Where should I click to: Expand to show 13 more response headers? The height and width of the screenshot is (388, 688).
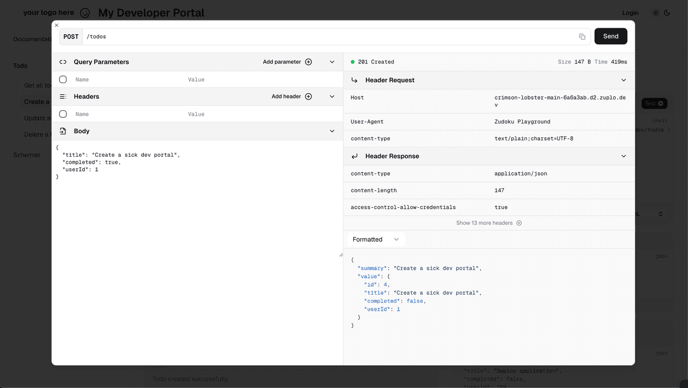(488, 223)
